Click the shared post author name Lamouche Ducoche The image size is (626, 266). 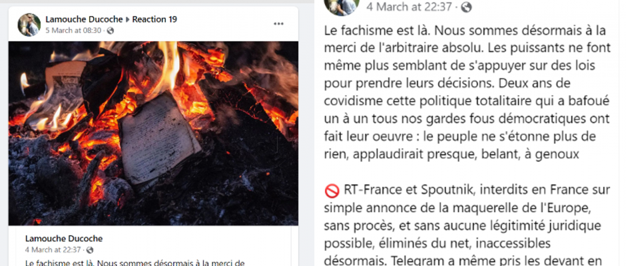coord(64,239)
